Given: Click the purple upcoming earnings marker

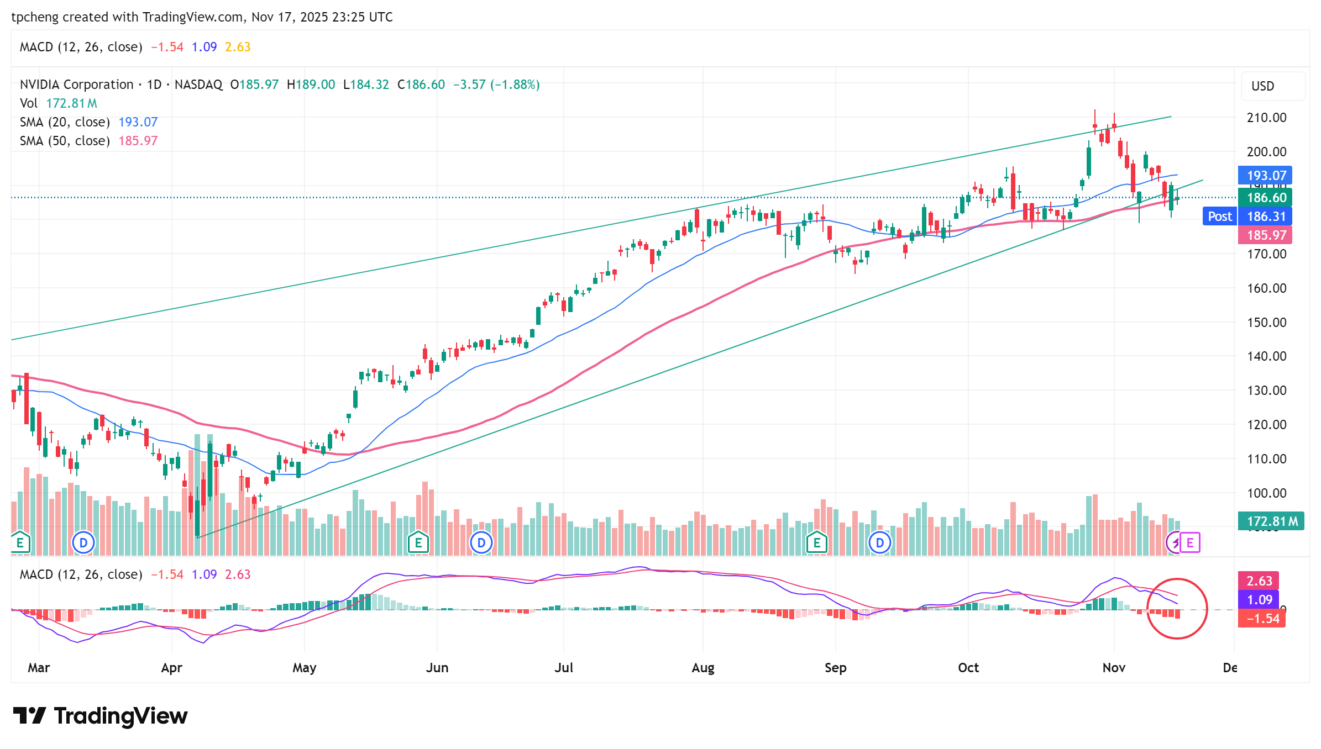Looking at the screenshot, I should pos(1190,542).
